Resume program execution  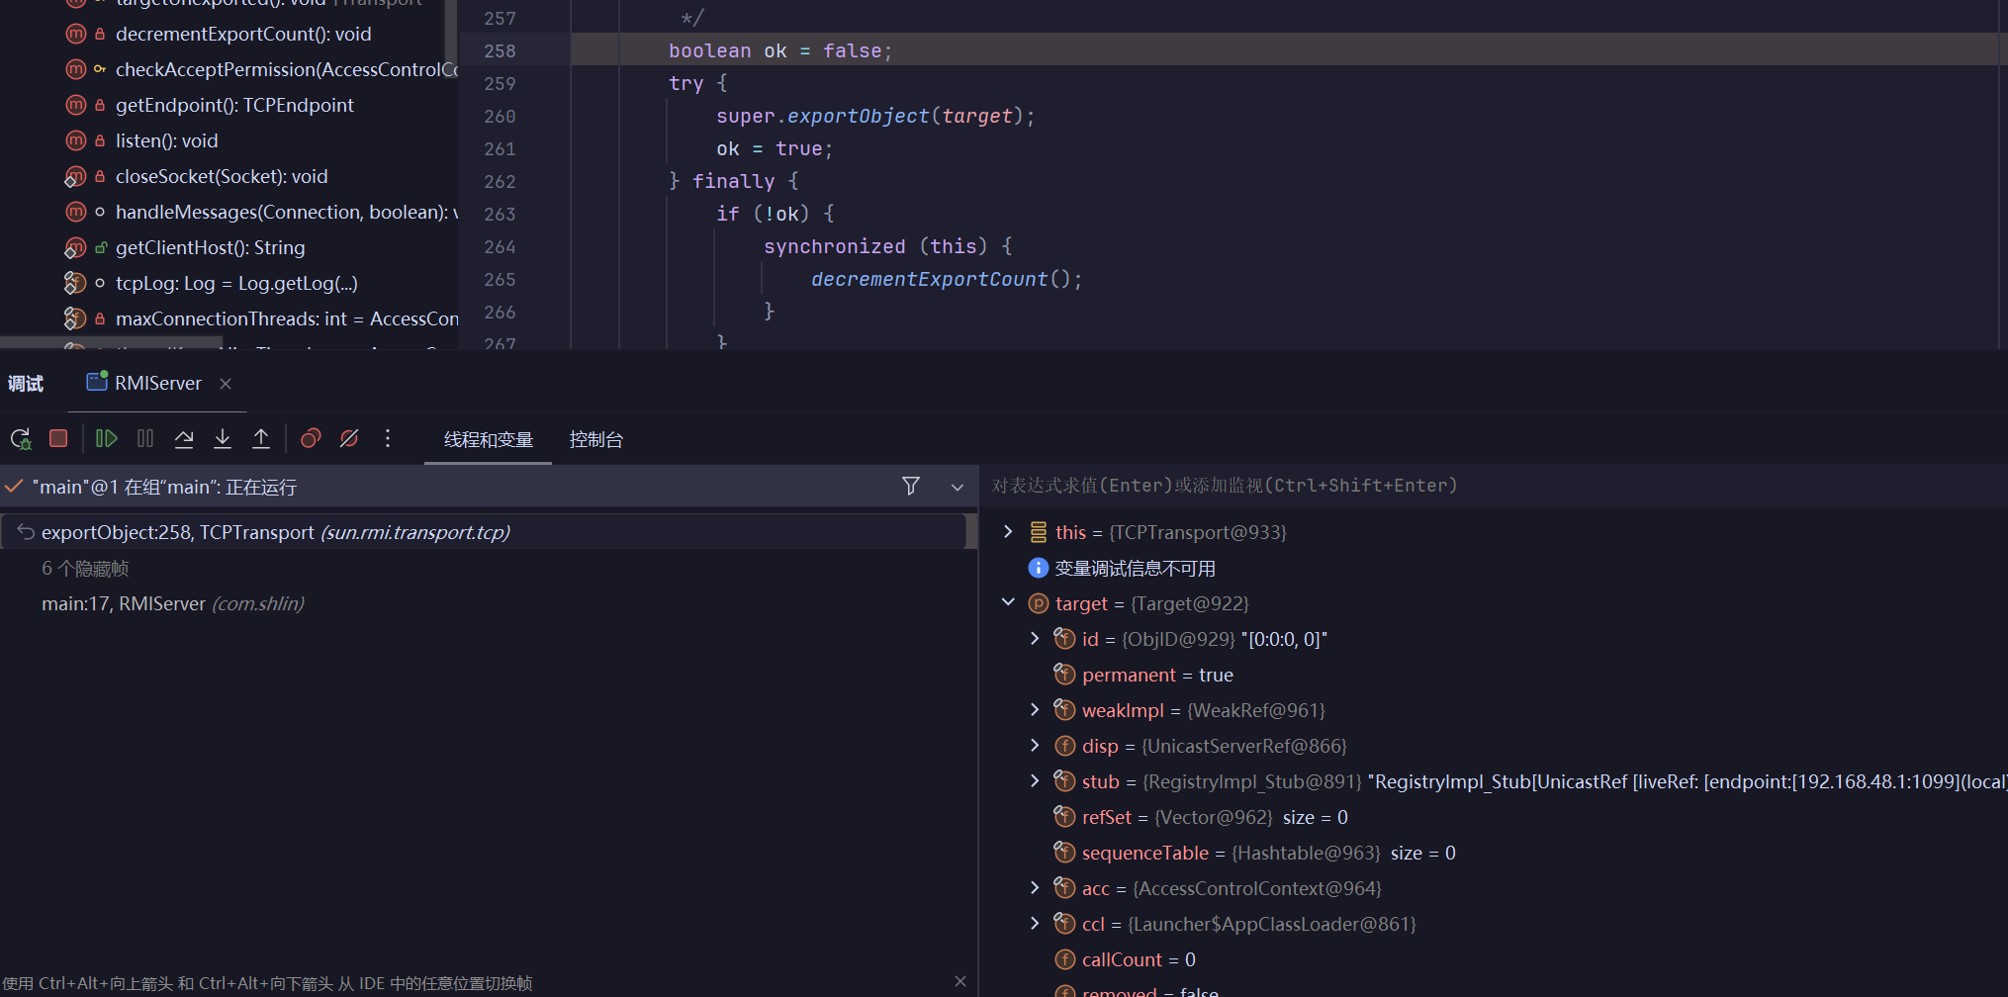coord(107,438)
